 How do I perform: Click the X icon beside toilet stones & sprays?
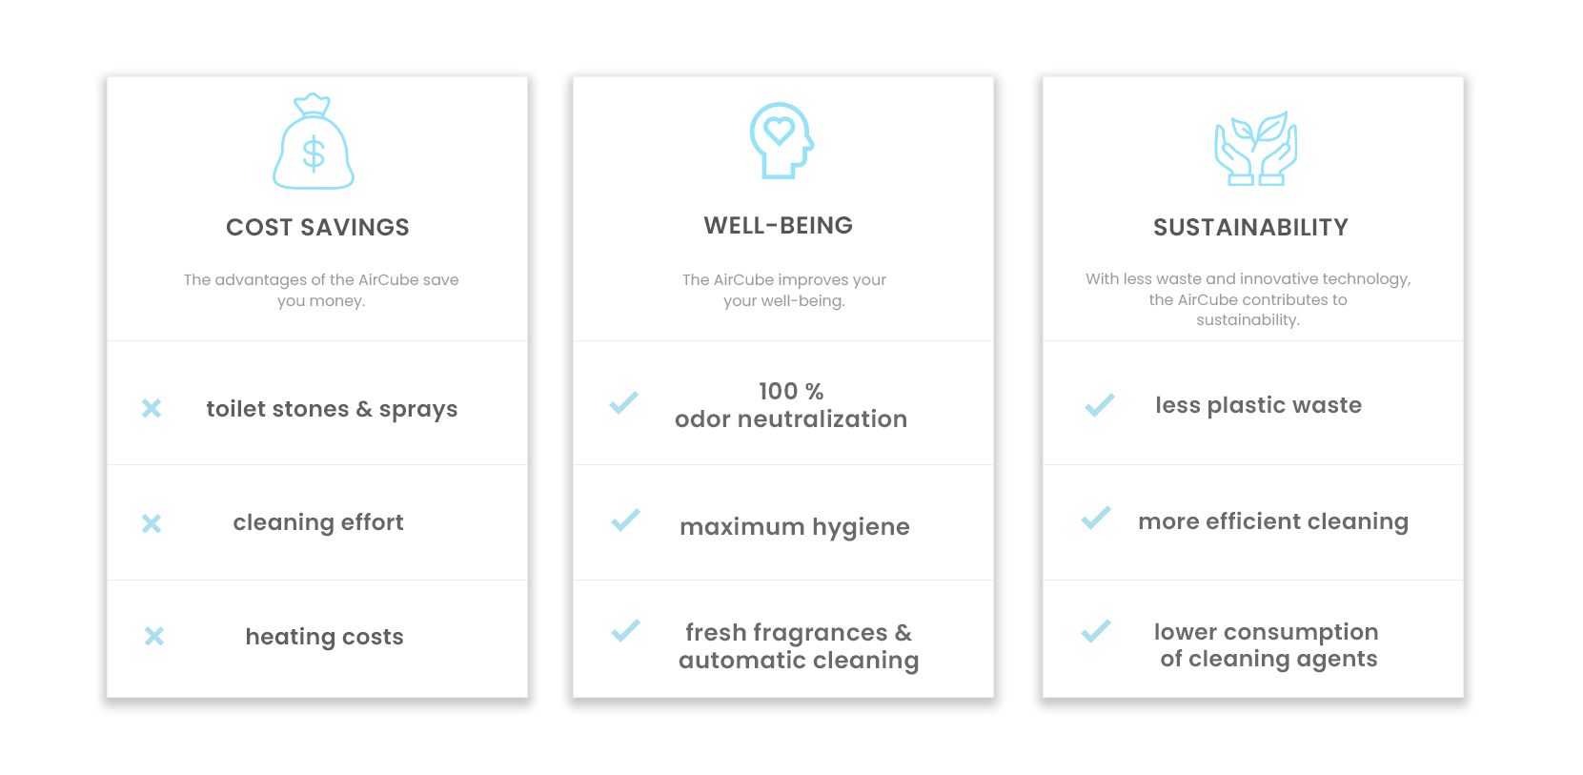tap(152, 408)
